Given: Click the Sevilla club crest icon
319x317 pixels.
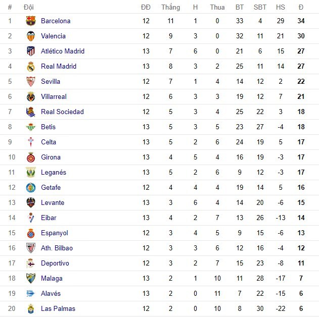Looking at the screenshot, I should [31, 82].
